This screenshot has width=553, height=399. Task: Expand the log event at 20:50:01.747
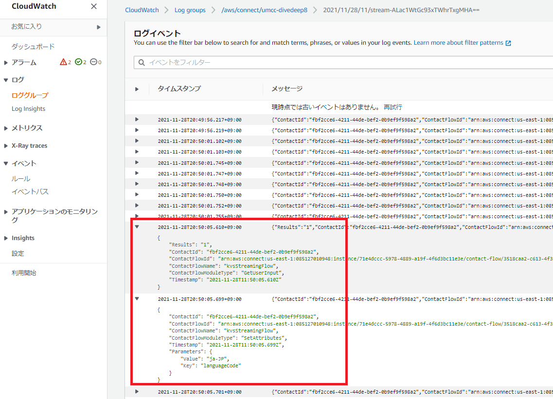(x=137, y=173)
